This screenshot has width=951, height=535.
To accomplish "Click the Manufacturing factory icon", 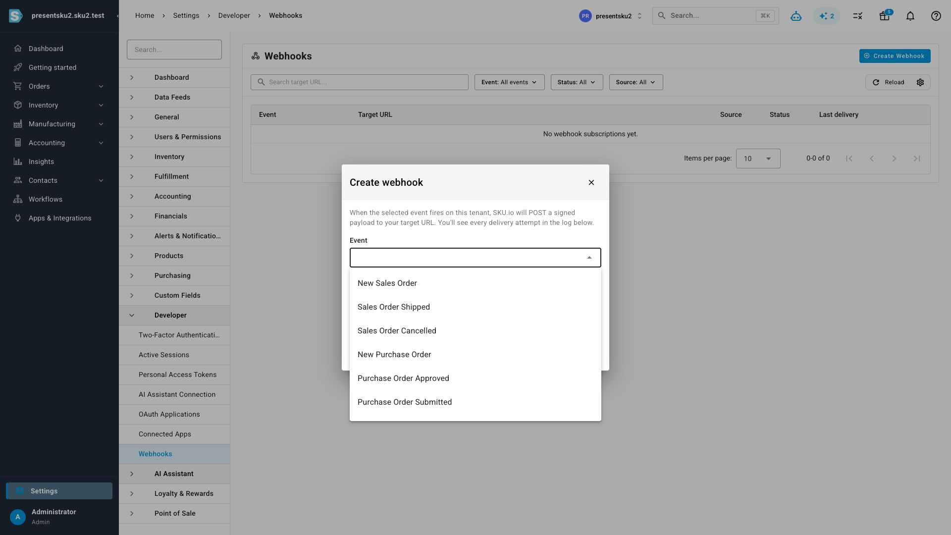I will tap(18, 124).
